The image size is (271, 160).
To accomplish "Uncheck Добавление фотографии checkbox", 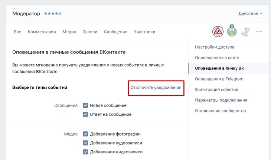I will point(85,134).
